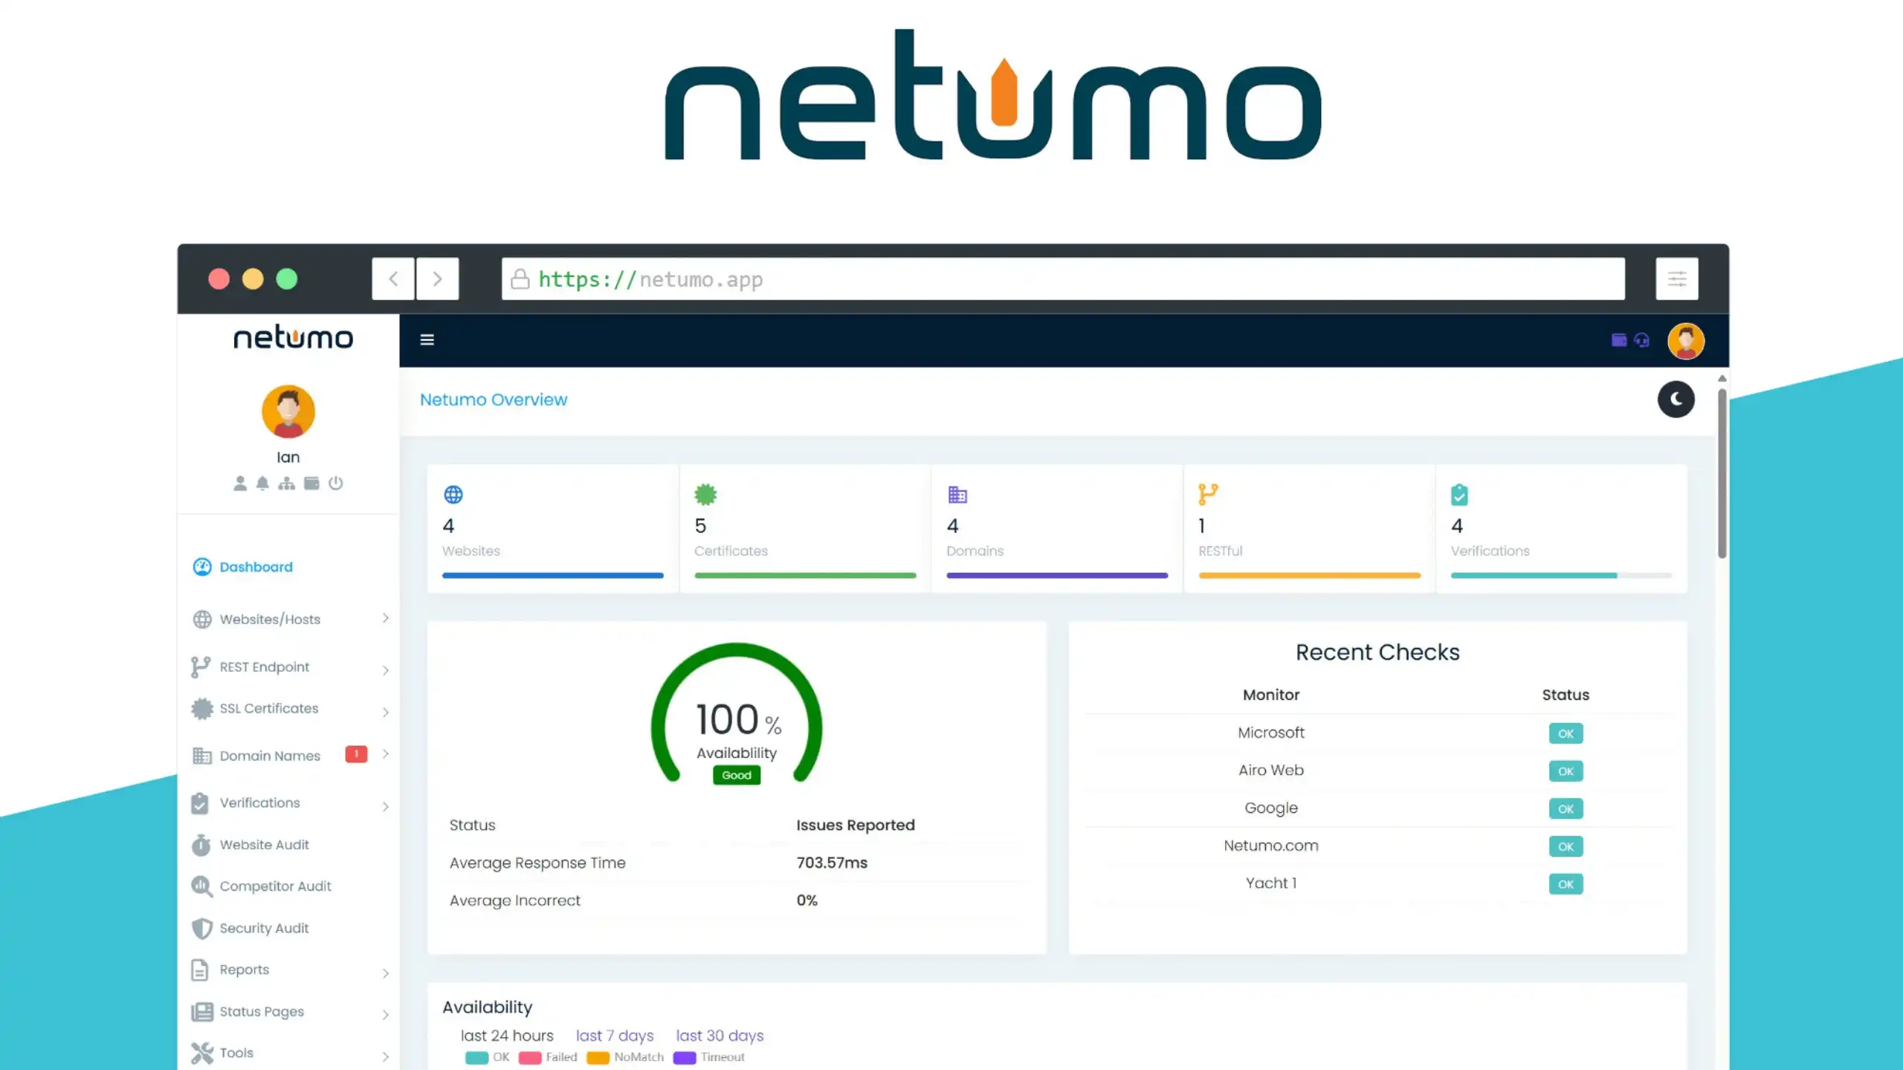
Task: Open user avatar in top navigation bar
Action: click(x=1685, y=341)
